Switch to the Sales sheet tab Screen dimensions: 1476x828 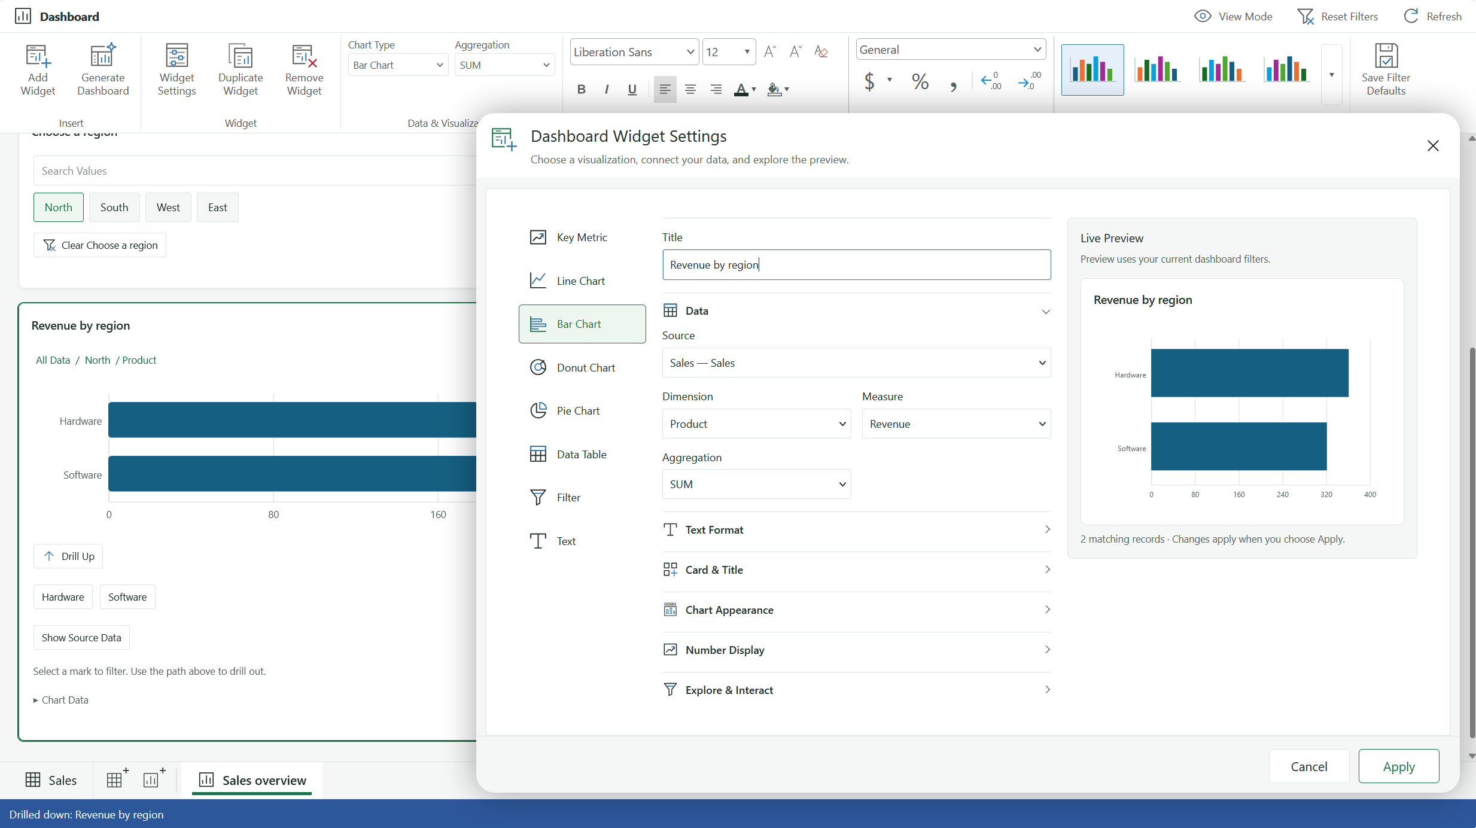tap(51, 780)
